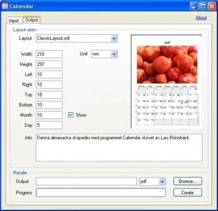
Task: Click the strawberry calendar preview thumbnail
Action: [166, 81]
